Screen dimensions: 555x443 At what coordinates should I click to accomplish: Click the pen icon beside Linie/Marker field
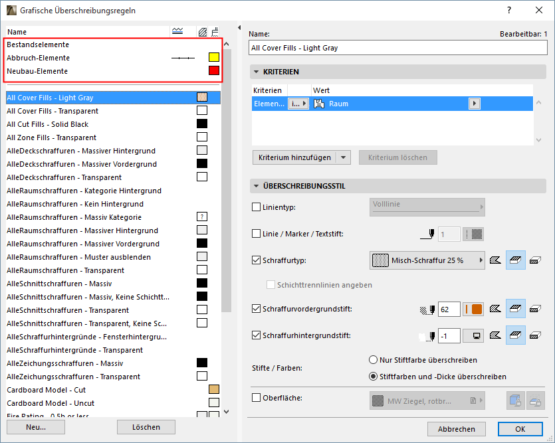(x=427, y=234)
